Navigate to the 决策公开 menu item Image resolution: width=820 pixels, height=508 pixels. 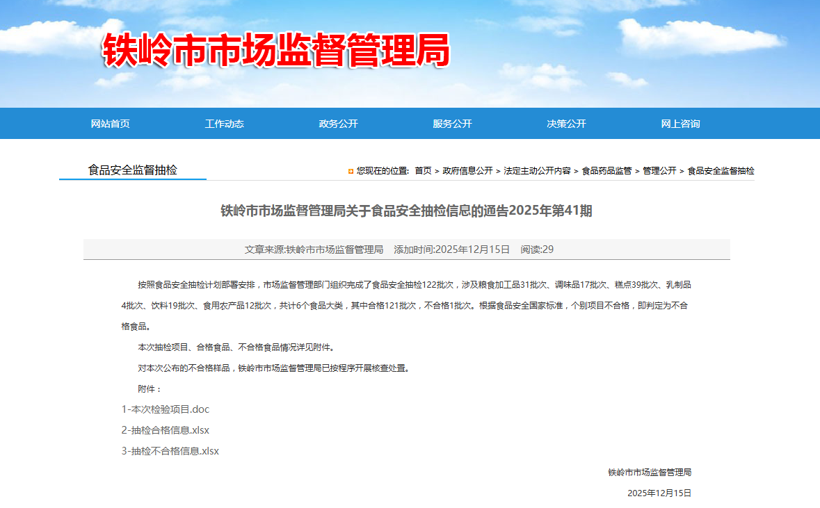coord(566,124)
